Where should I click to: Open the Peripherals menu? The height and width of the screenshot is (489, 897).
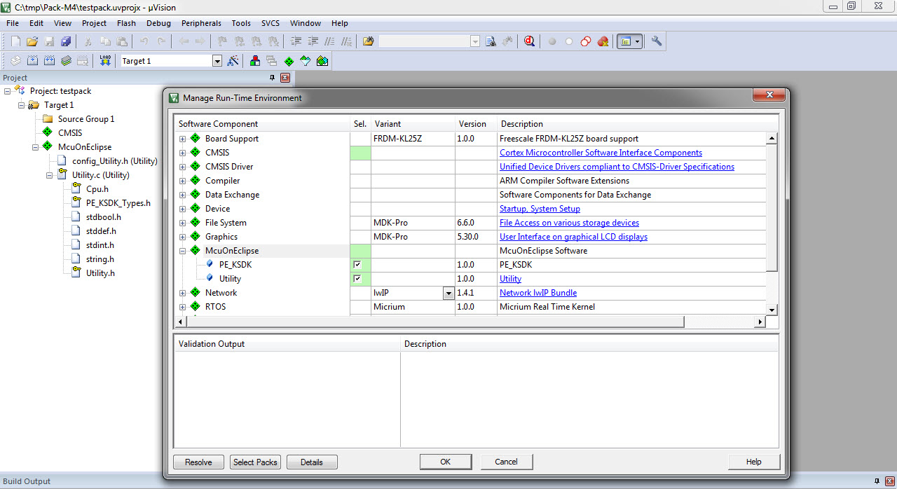tap(201, 23)
